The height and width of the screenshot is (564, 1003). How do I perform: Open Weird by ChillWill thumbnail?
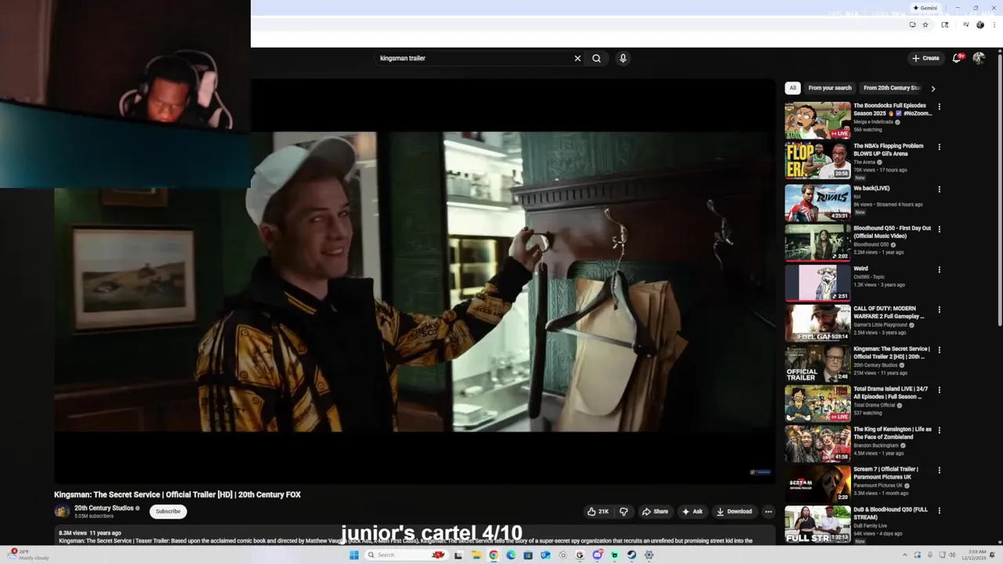(x=817, y=283)
